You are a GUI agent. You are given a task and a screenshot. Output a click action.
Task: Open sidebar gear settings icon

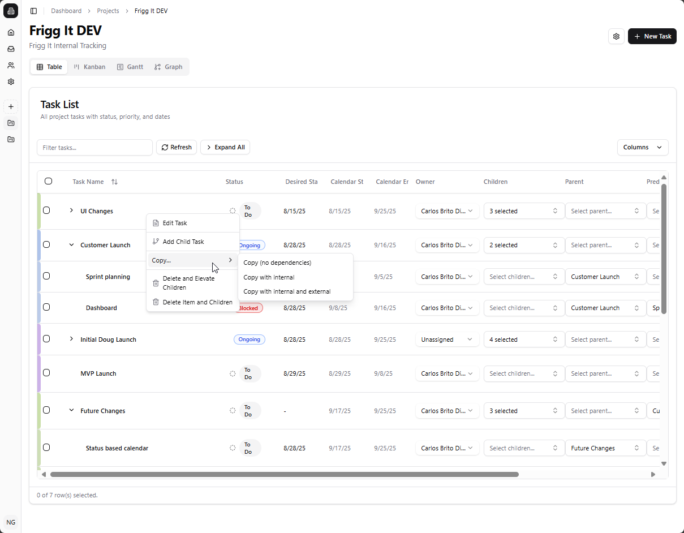11,81
